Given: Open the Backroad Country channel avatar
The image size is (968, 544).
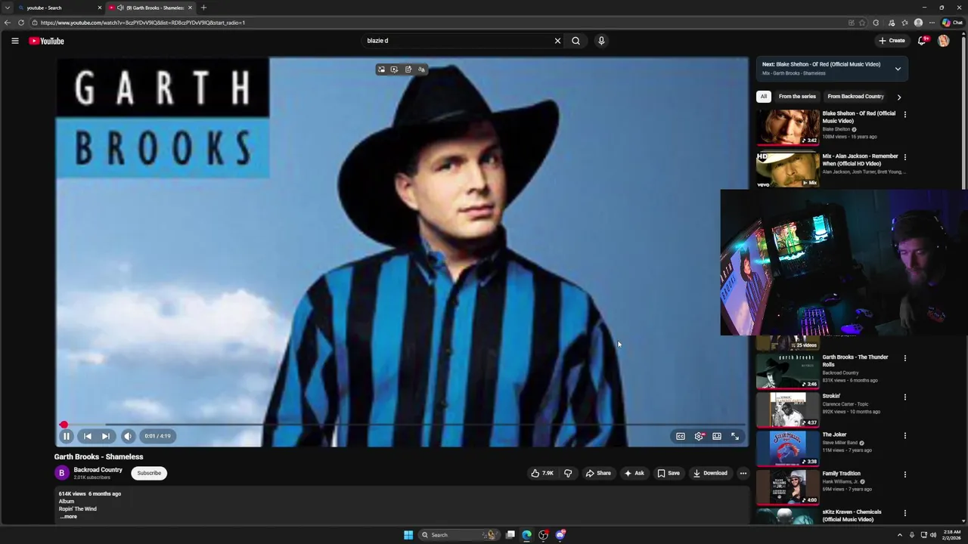Looking at the screenshot, I should [x=62, y=473].
